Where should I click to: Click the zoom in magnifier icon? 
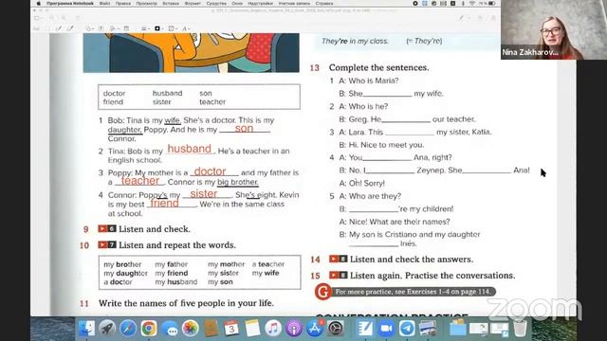pos(64,18)
